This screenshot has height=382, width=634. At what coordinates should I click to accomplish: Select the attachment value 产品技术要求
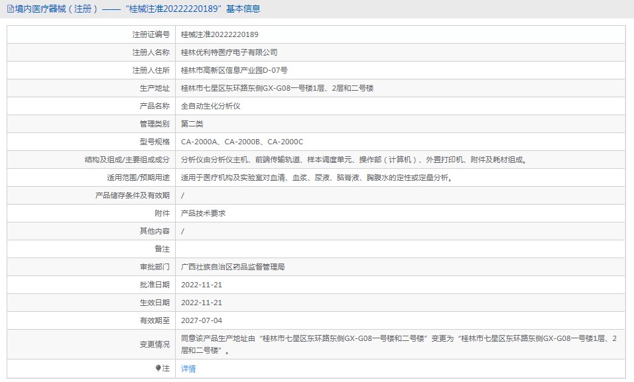203,213
